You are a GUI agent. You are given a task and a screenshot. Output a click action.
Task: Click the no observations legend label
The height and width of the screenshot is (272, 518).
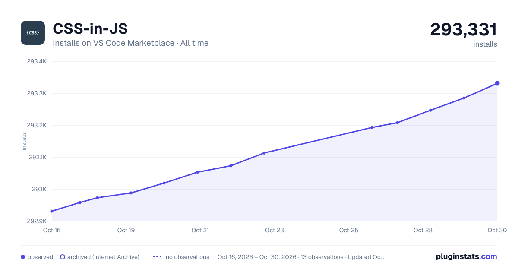point(187,257)
